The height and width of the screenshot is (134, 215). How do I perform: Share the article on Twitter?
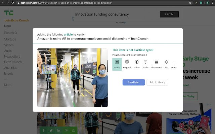click(51, 130)
